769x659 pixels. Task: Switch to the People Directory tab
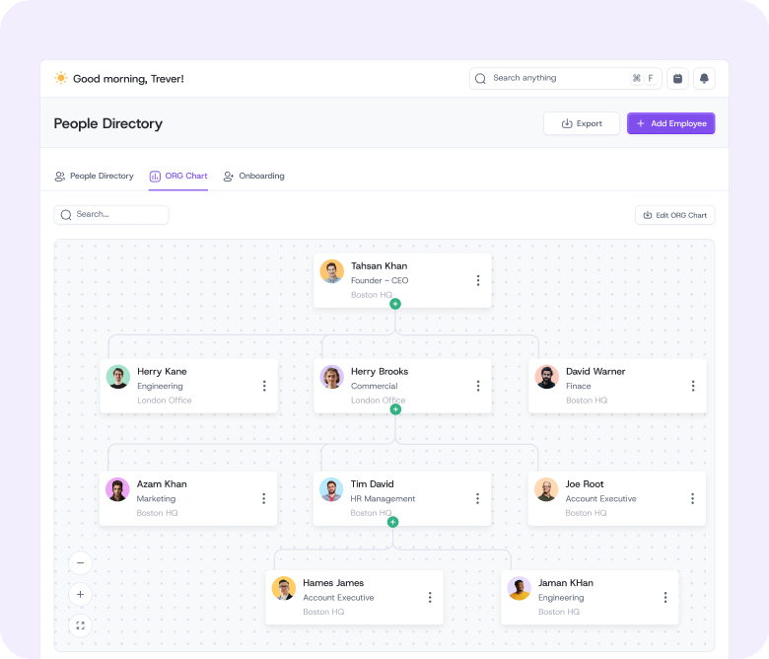coord(94,176)
